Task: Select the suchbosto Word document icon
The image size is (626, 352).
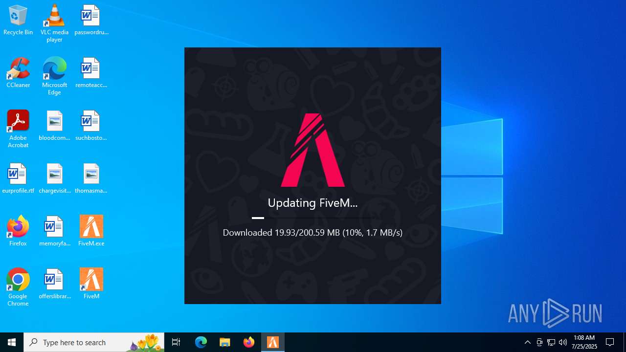Action: 91,126
